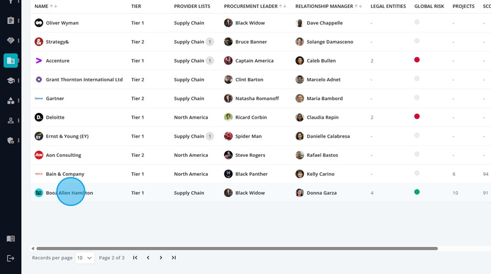Go to the first page
Screen dimensions: 491x274
[135, 258]
